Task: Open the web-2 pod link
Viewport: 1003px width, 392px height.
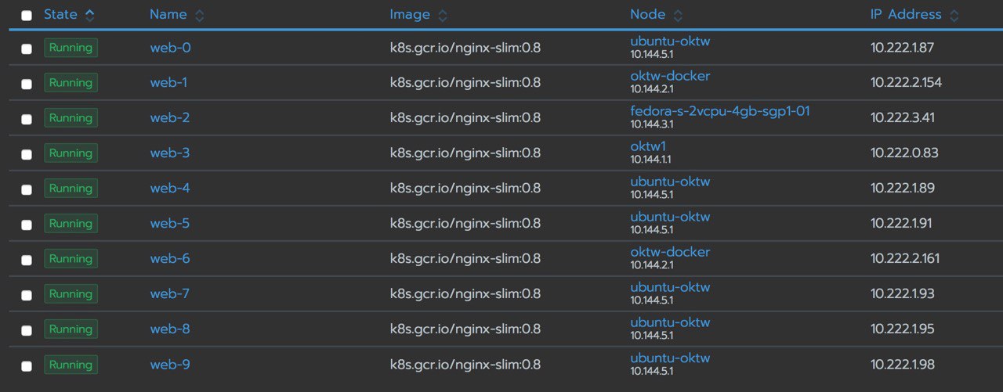Action: pyautogui.click(x=170, y=118)
